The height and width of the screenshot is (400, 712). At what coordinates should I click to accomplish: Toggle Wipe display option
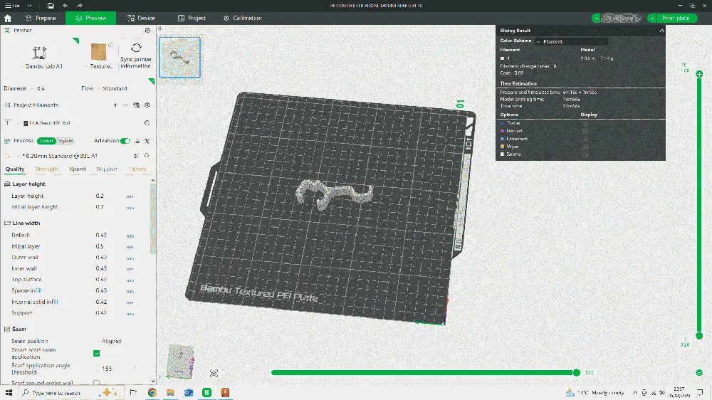coord(585,146)
